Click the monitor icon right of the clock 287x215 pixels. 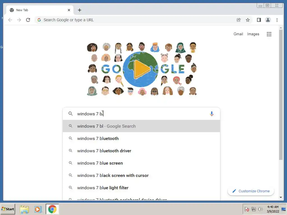284,209
